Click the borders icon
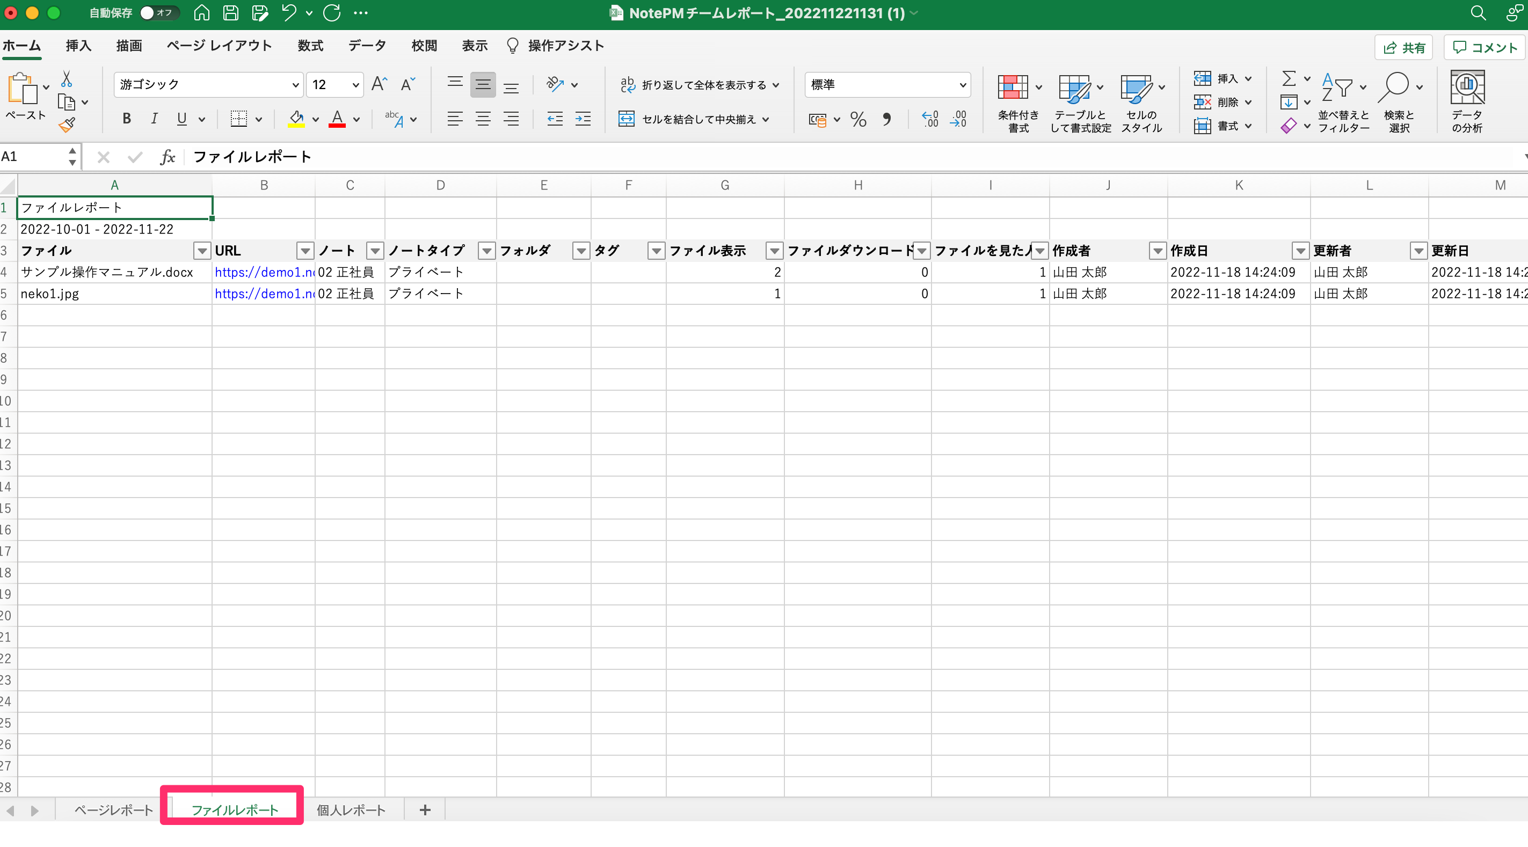The height and width of the screenshot is (847, 1528). pyautogui.click(x=238, y=119)
